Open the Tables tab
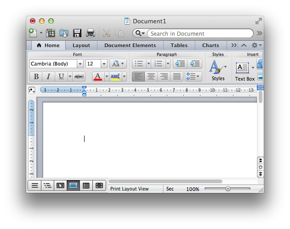This screenshot has height=229, width=290. tap(179, 45)
